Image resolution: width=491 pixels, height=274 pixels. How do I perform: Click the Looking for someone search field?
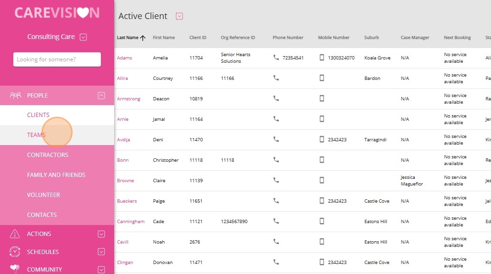57,59
